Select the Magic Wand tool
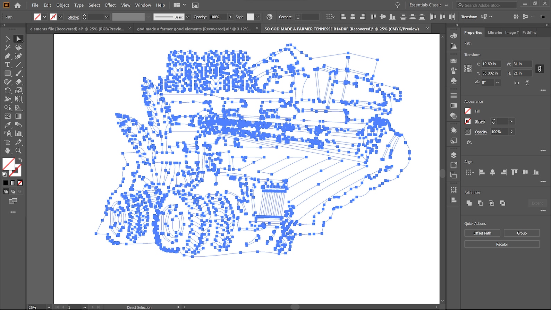The image size is (551, 310). pyautogui.click(x=7, y=48)
